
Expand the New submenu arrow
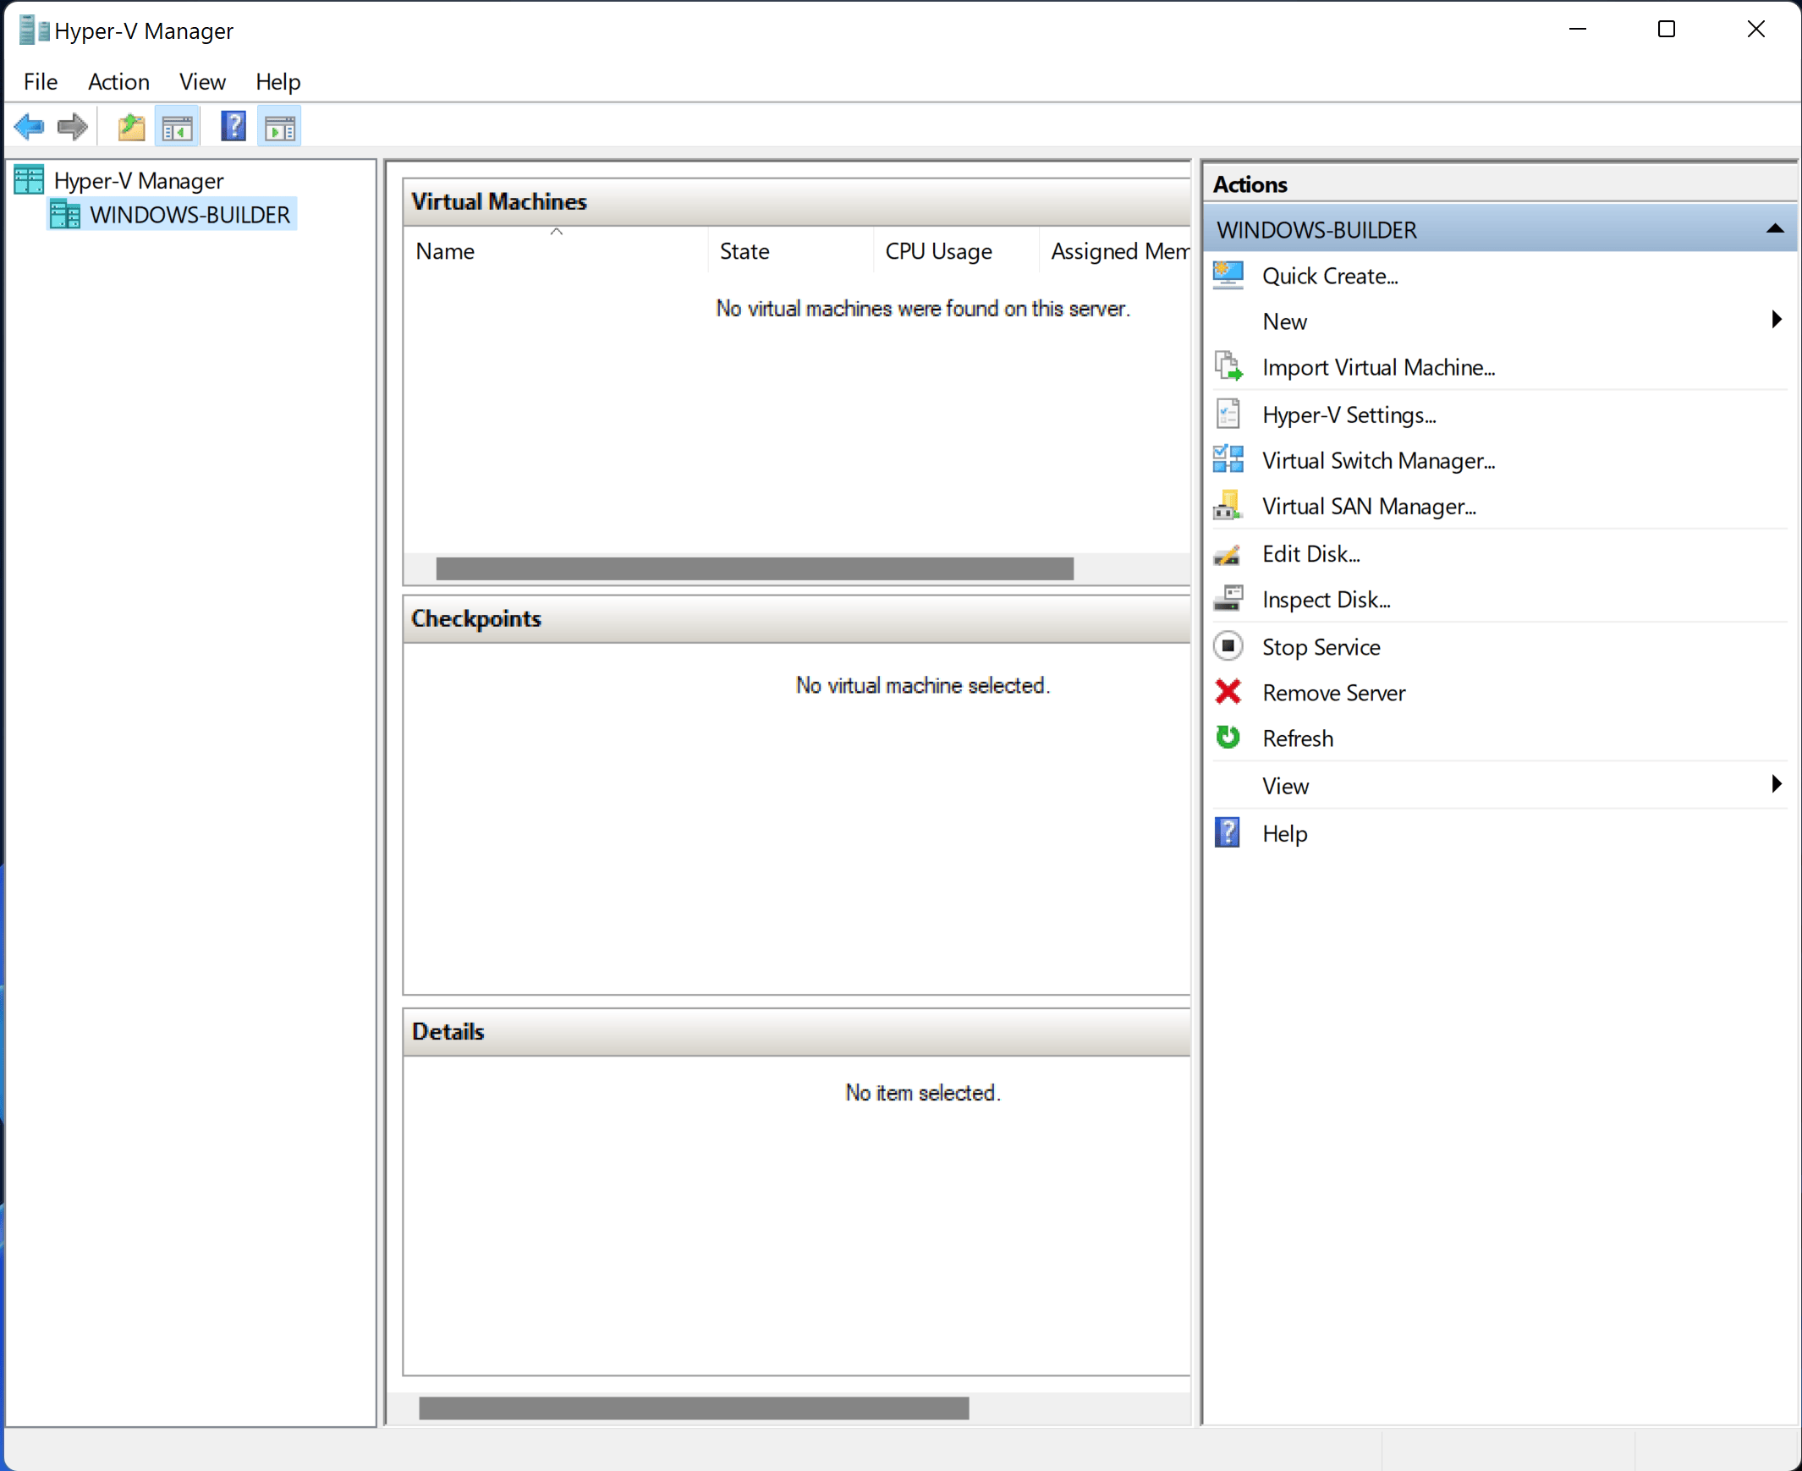(1777, 320)
